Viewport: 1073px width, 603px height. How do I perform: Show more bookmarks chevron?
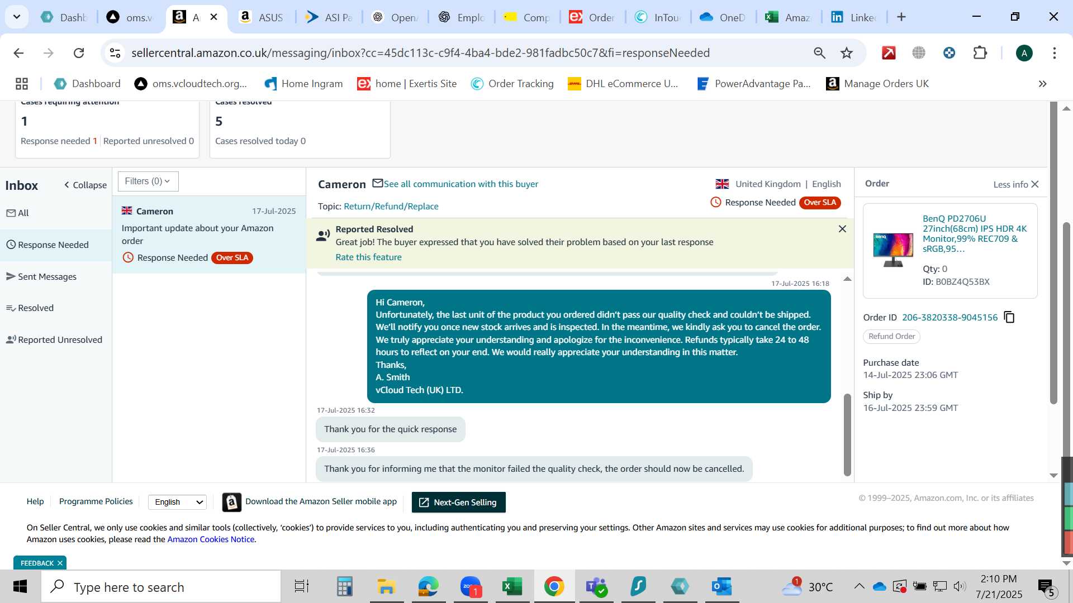click(1042, 84)
